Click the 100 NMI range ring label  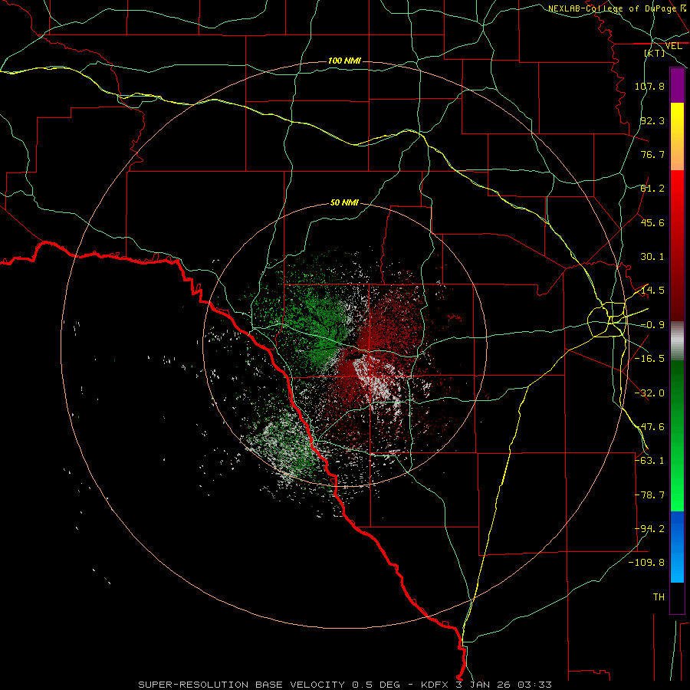click(x=344, y=61)
